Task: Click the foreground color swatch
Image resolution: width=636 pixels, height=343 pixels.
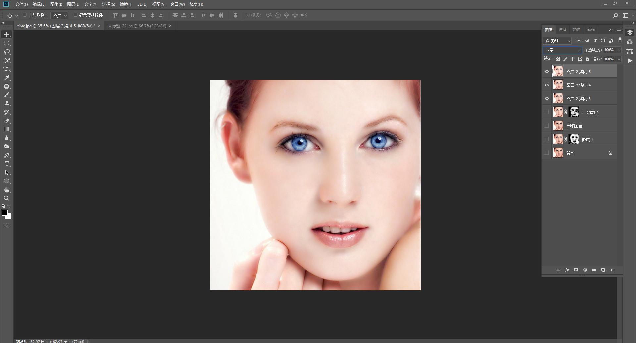Action: point(4,213)
